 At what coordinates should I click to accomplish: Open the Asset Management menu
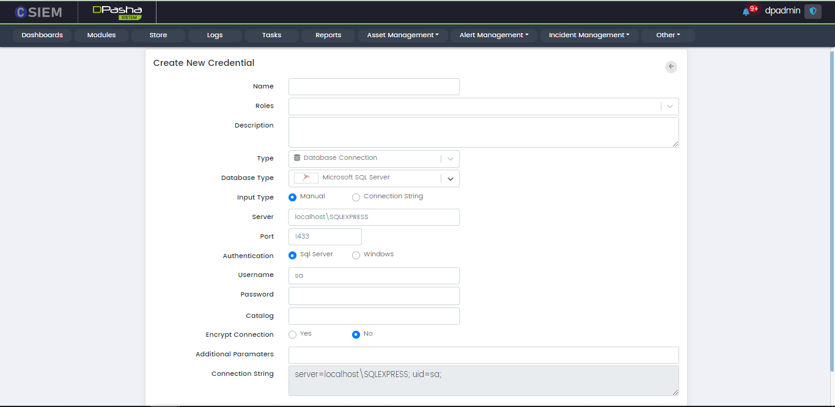click(402, 35)
